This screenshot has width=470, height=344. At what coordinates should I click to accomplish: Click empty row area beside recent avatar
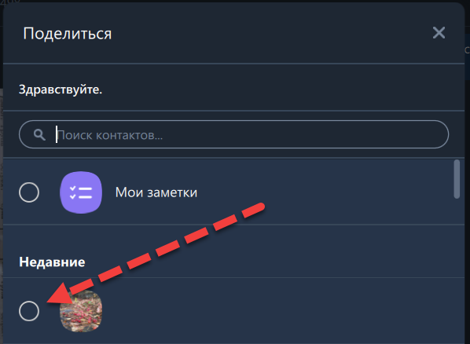[270, 311]
